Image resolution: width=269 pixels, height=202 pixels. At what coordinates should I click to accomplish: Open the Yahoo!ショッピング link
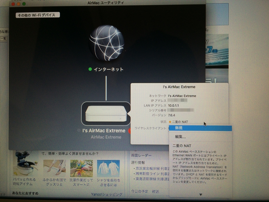(x=107, y=194)
